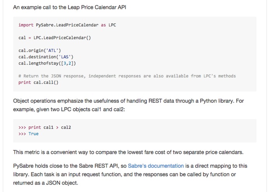The image size is (270, 192).
Task: Click the 'ATL' string in the code
Action: click(x=53, y=51)
